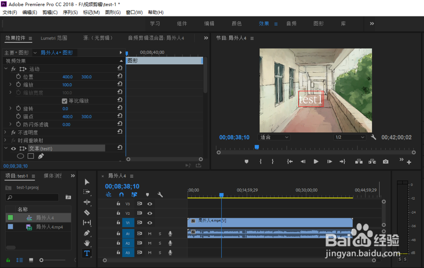Select the Track Select Forward tool
Viewport: 424px width, 268px height.
(87, 192)
